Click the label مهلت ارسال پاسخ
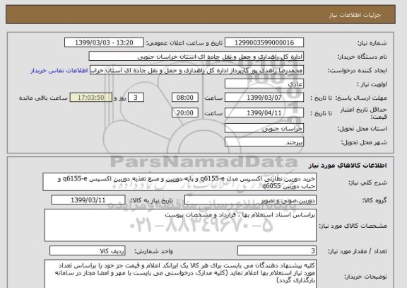407x288 pixels. click(361, 98)
